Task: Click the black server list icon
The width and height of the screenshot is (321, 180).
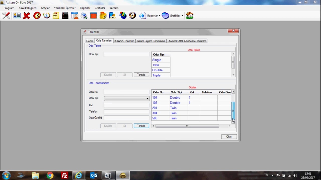Action: click(x=65, y=15)
